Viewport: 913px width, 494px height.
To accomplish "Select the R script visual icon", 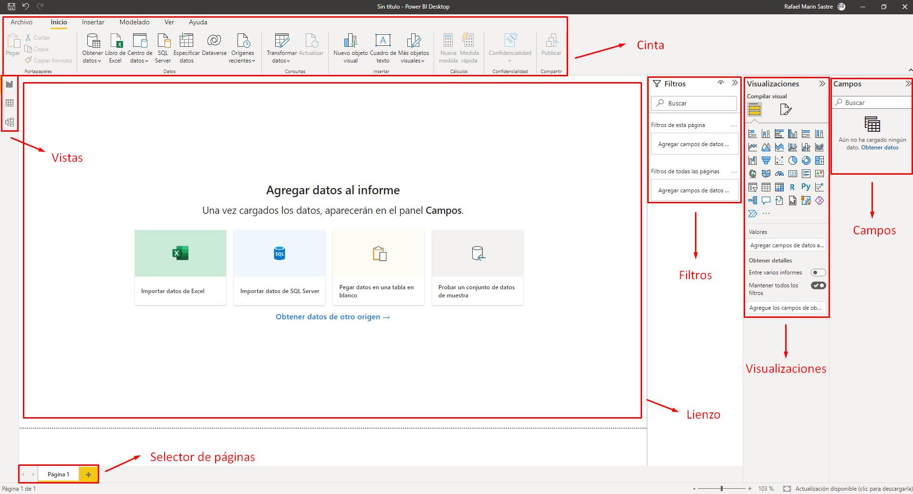I will (x=792, y=187).
